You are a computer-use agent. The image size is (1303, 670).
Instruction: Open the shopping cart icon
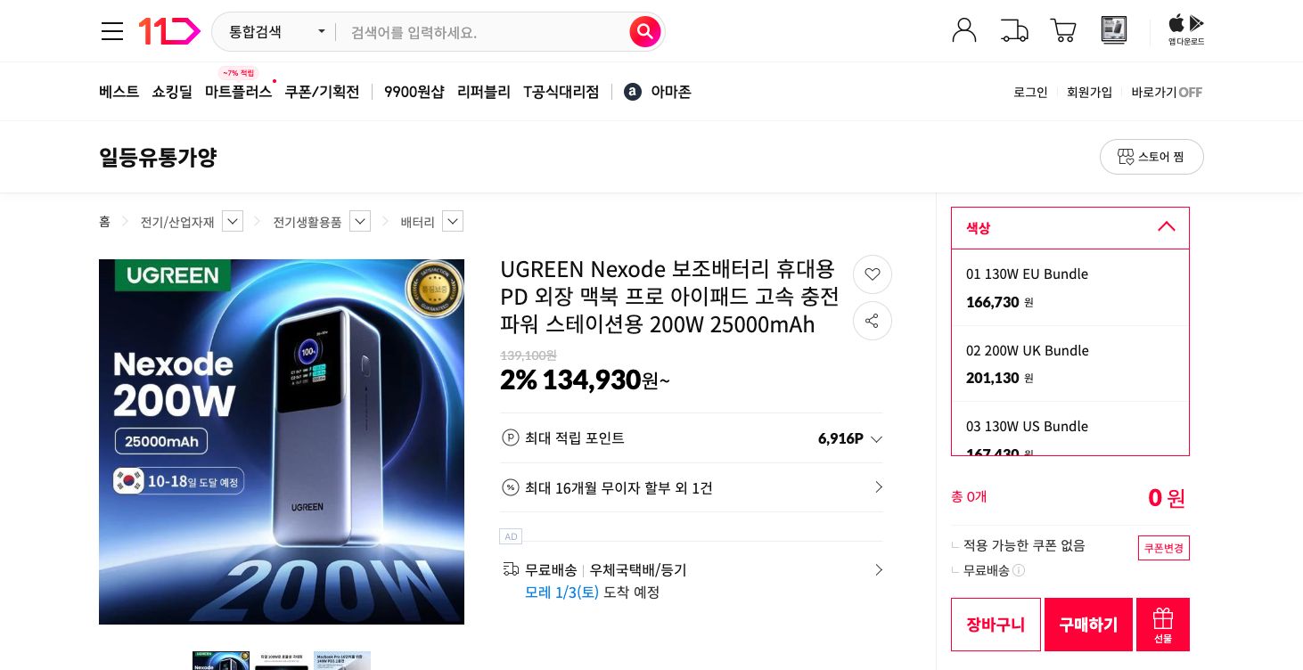(1062, 30)
